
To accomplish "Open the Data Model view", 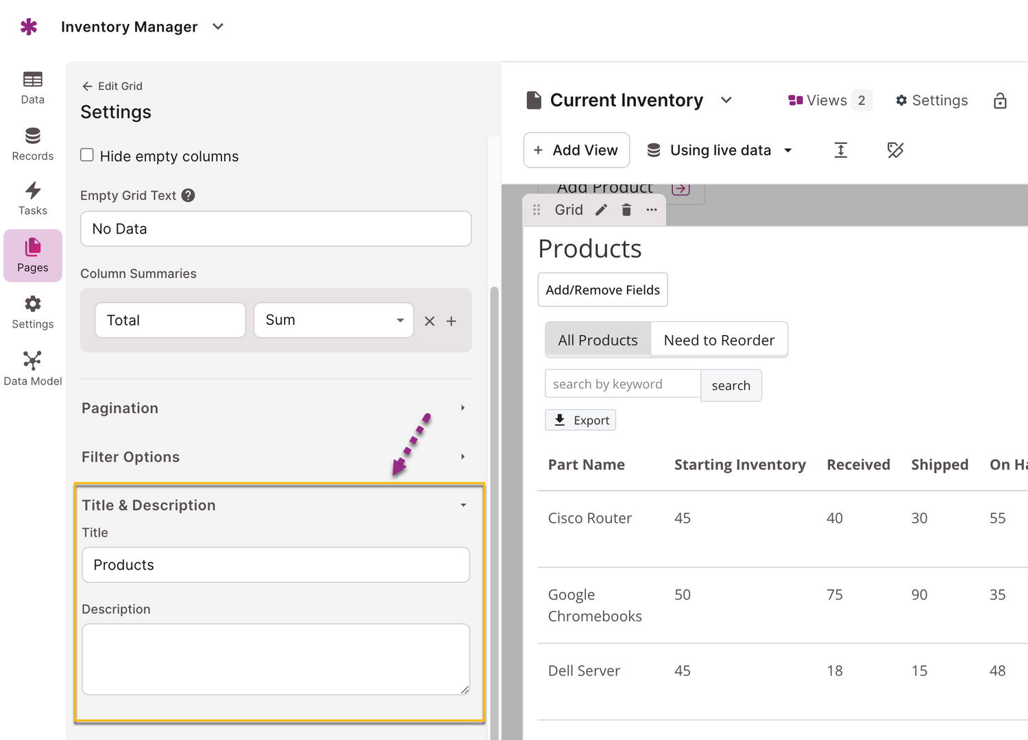I will (x=32, y=369).
